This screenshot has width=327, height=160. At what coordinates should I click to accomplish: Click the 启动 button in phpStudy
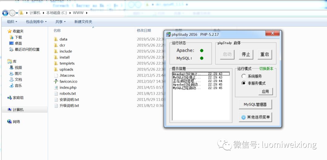point(227,54)
